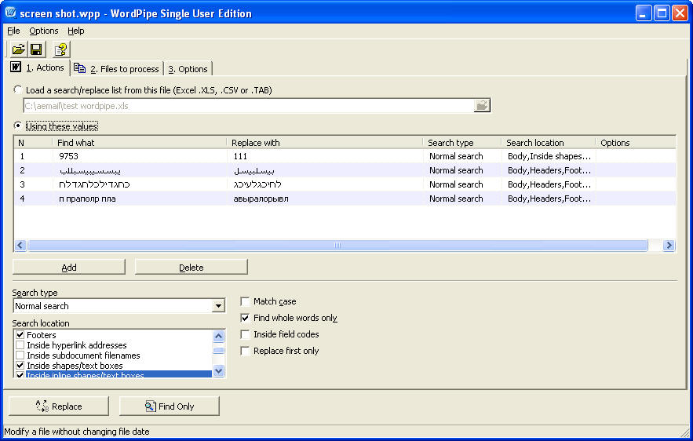Click the up arrow in Search location list
This screenshot has width=693, height=441.
point(219,336)
